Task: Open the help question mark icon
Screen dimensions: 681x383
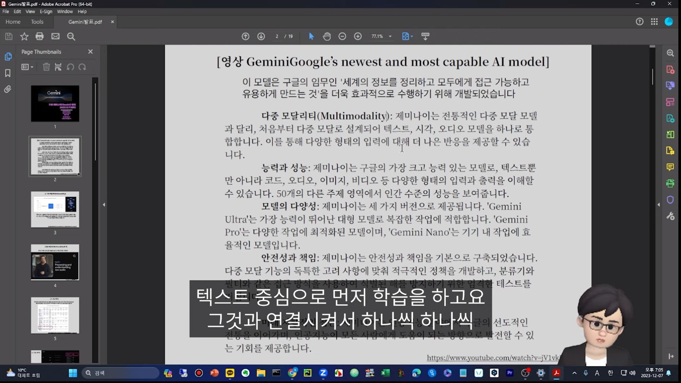Action: pos(640,22)
